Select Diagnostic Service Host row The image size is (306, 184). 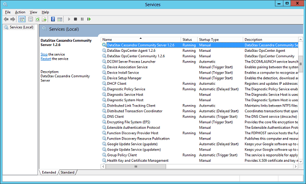coord(200,94)
